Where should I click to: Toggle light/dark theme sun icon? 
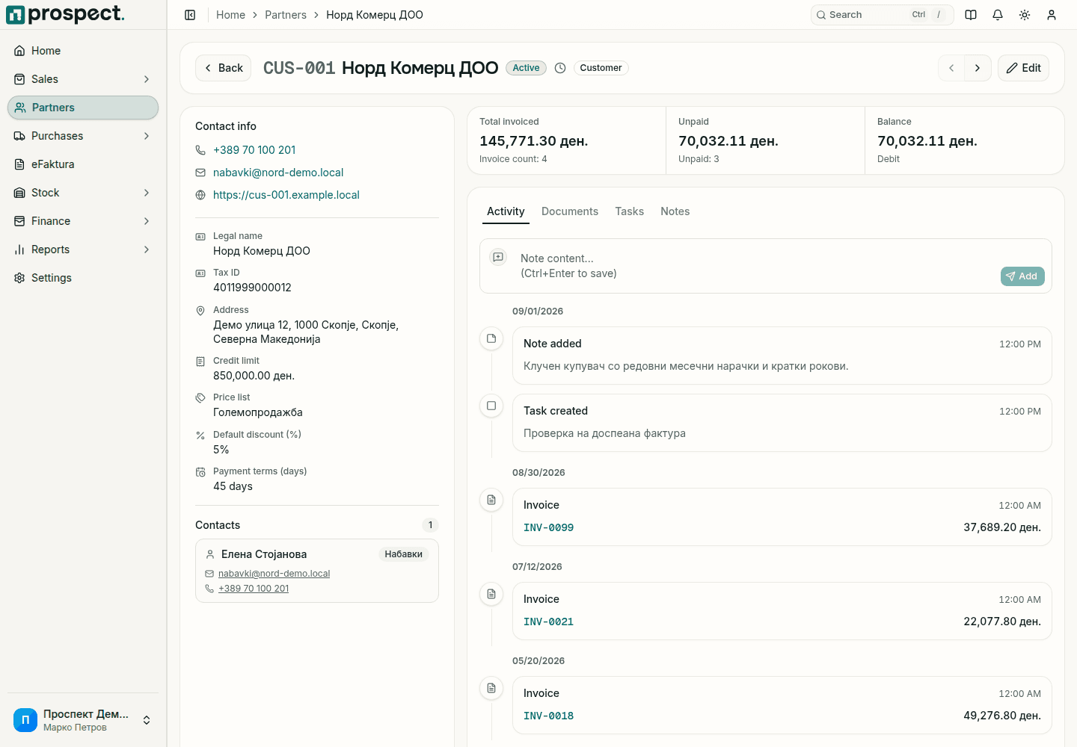pyautogui.click(x=1025, y=15)
